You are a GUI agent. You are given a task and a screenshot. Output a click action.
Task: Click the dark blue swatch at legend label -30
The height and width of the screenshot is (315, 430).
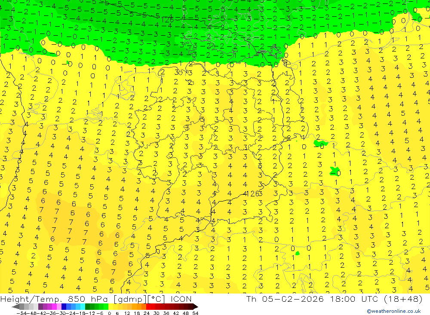coord(64,307)
